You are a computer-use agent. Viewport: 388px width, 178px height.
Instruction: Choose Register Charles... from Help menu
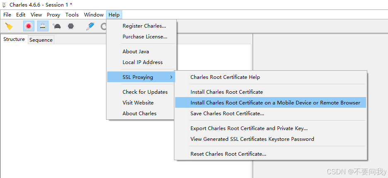pyautogui.click(x=142, y=26)
